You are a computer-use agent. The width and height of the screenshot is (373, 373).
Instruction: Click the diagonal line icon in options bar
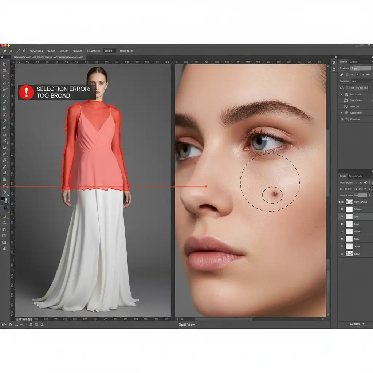coord(17,51)
